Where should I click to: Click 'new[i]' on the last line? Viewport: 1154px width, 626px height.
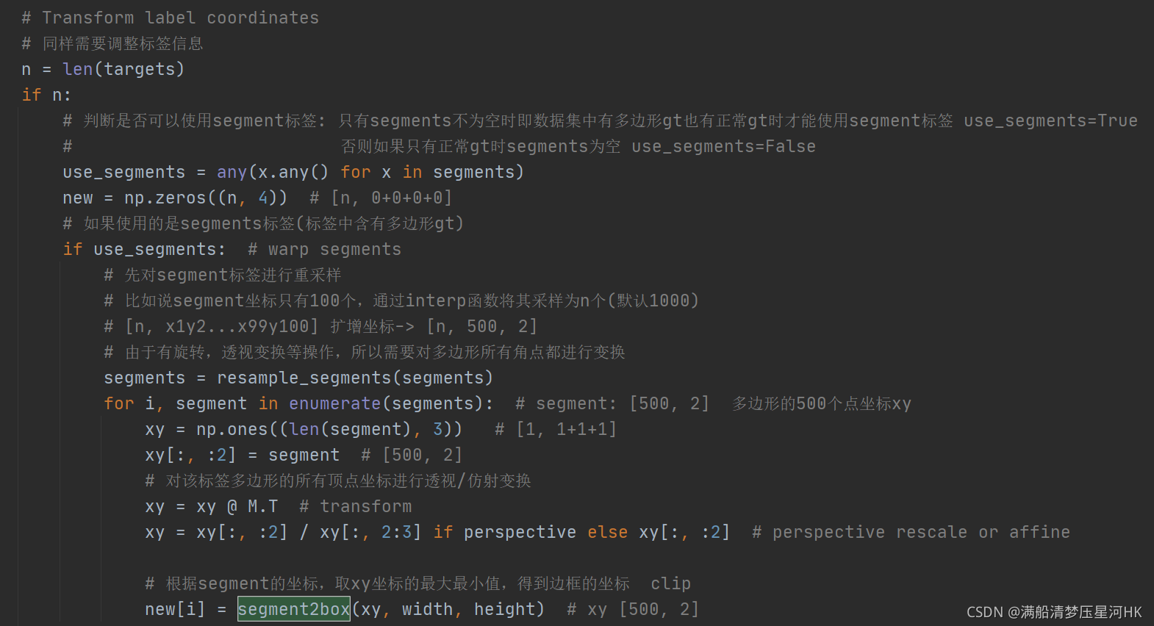(x=175, y=609)
